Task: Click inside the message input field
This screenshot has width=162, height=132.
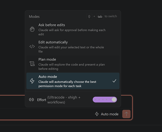Action: [12, 102]
